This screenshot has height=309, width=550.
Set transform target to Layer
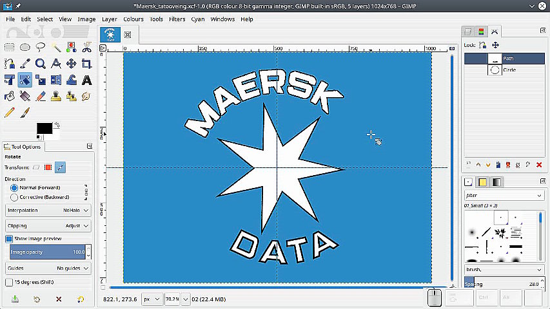pos(36,167)
